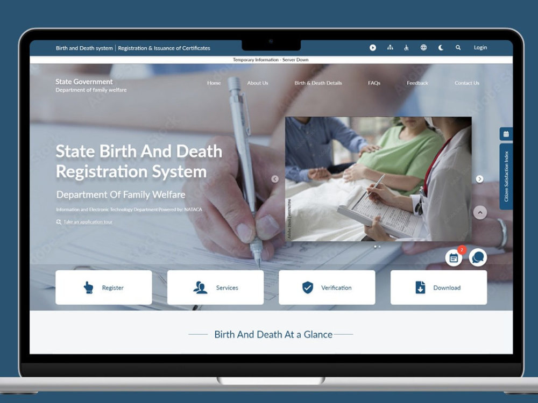Image resolution: width=538 pixels, height=403 pixels.
Task: Go to previous carousel slide arrow
Action: click(x=275, y=179)
